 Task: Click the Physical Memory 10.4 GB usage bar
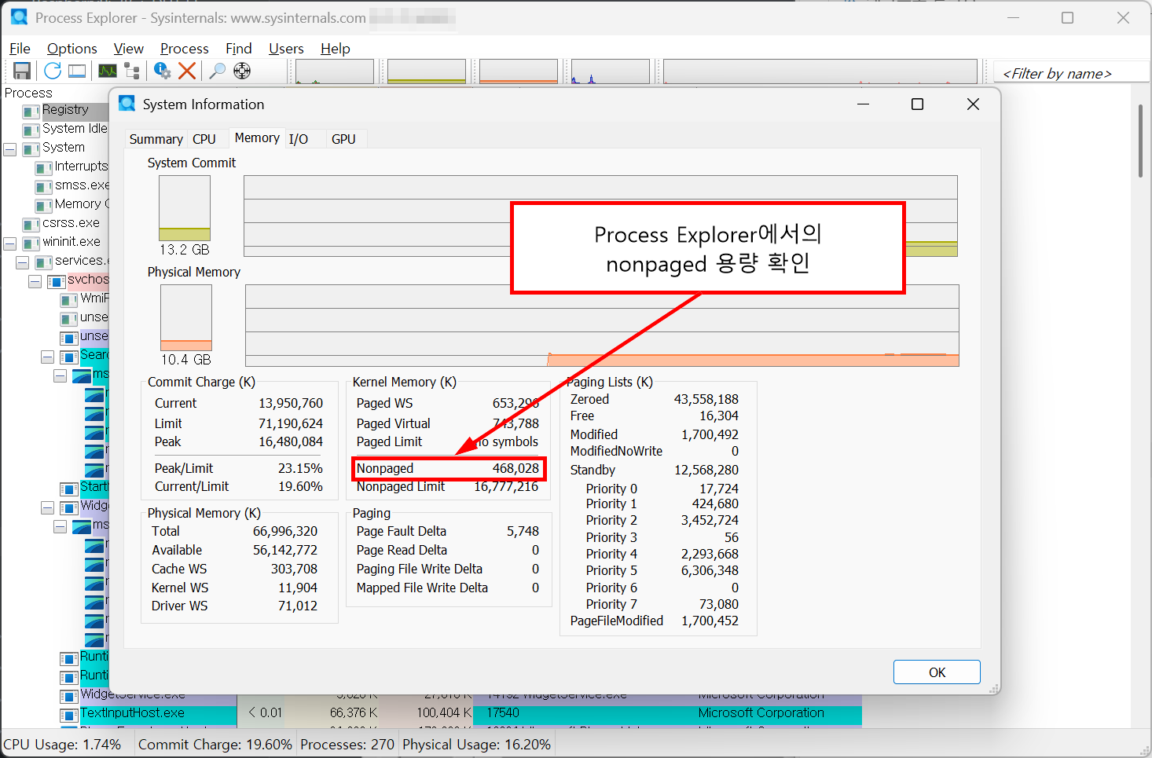(x=186, y=317)
